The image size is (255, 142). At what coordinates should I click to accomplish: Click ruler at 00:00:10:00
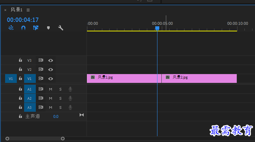(x=237, y=23)
